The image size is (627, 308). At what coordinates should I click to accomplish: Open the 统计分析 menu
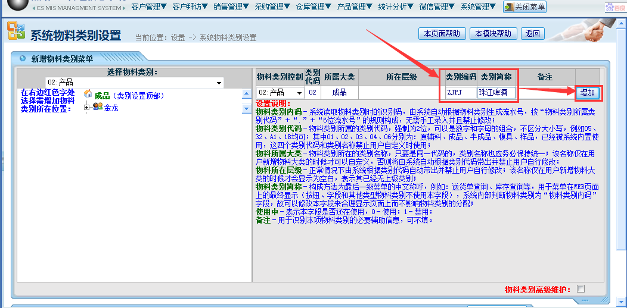[x=396, y=7]
